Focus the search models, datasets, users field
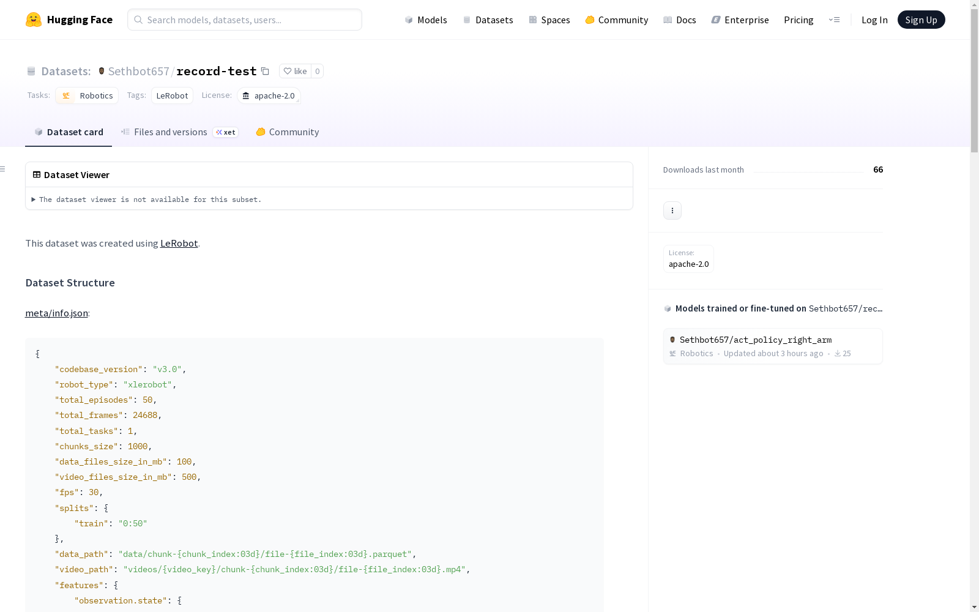Image resolution: width=979 pixels, height=612 pixels. click(245, 20)
